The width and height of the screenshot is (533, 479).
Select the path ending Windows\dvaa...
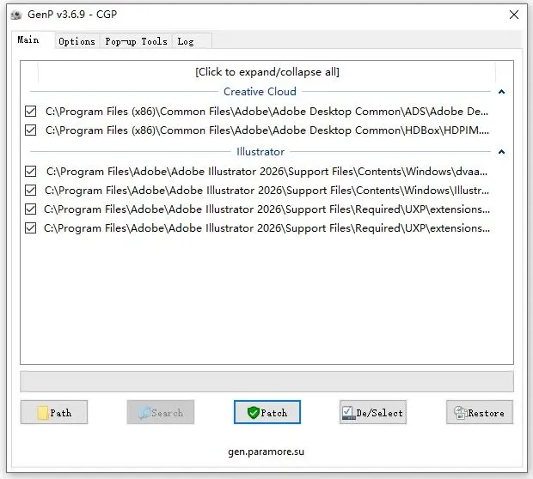[x=266, y=172]
